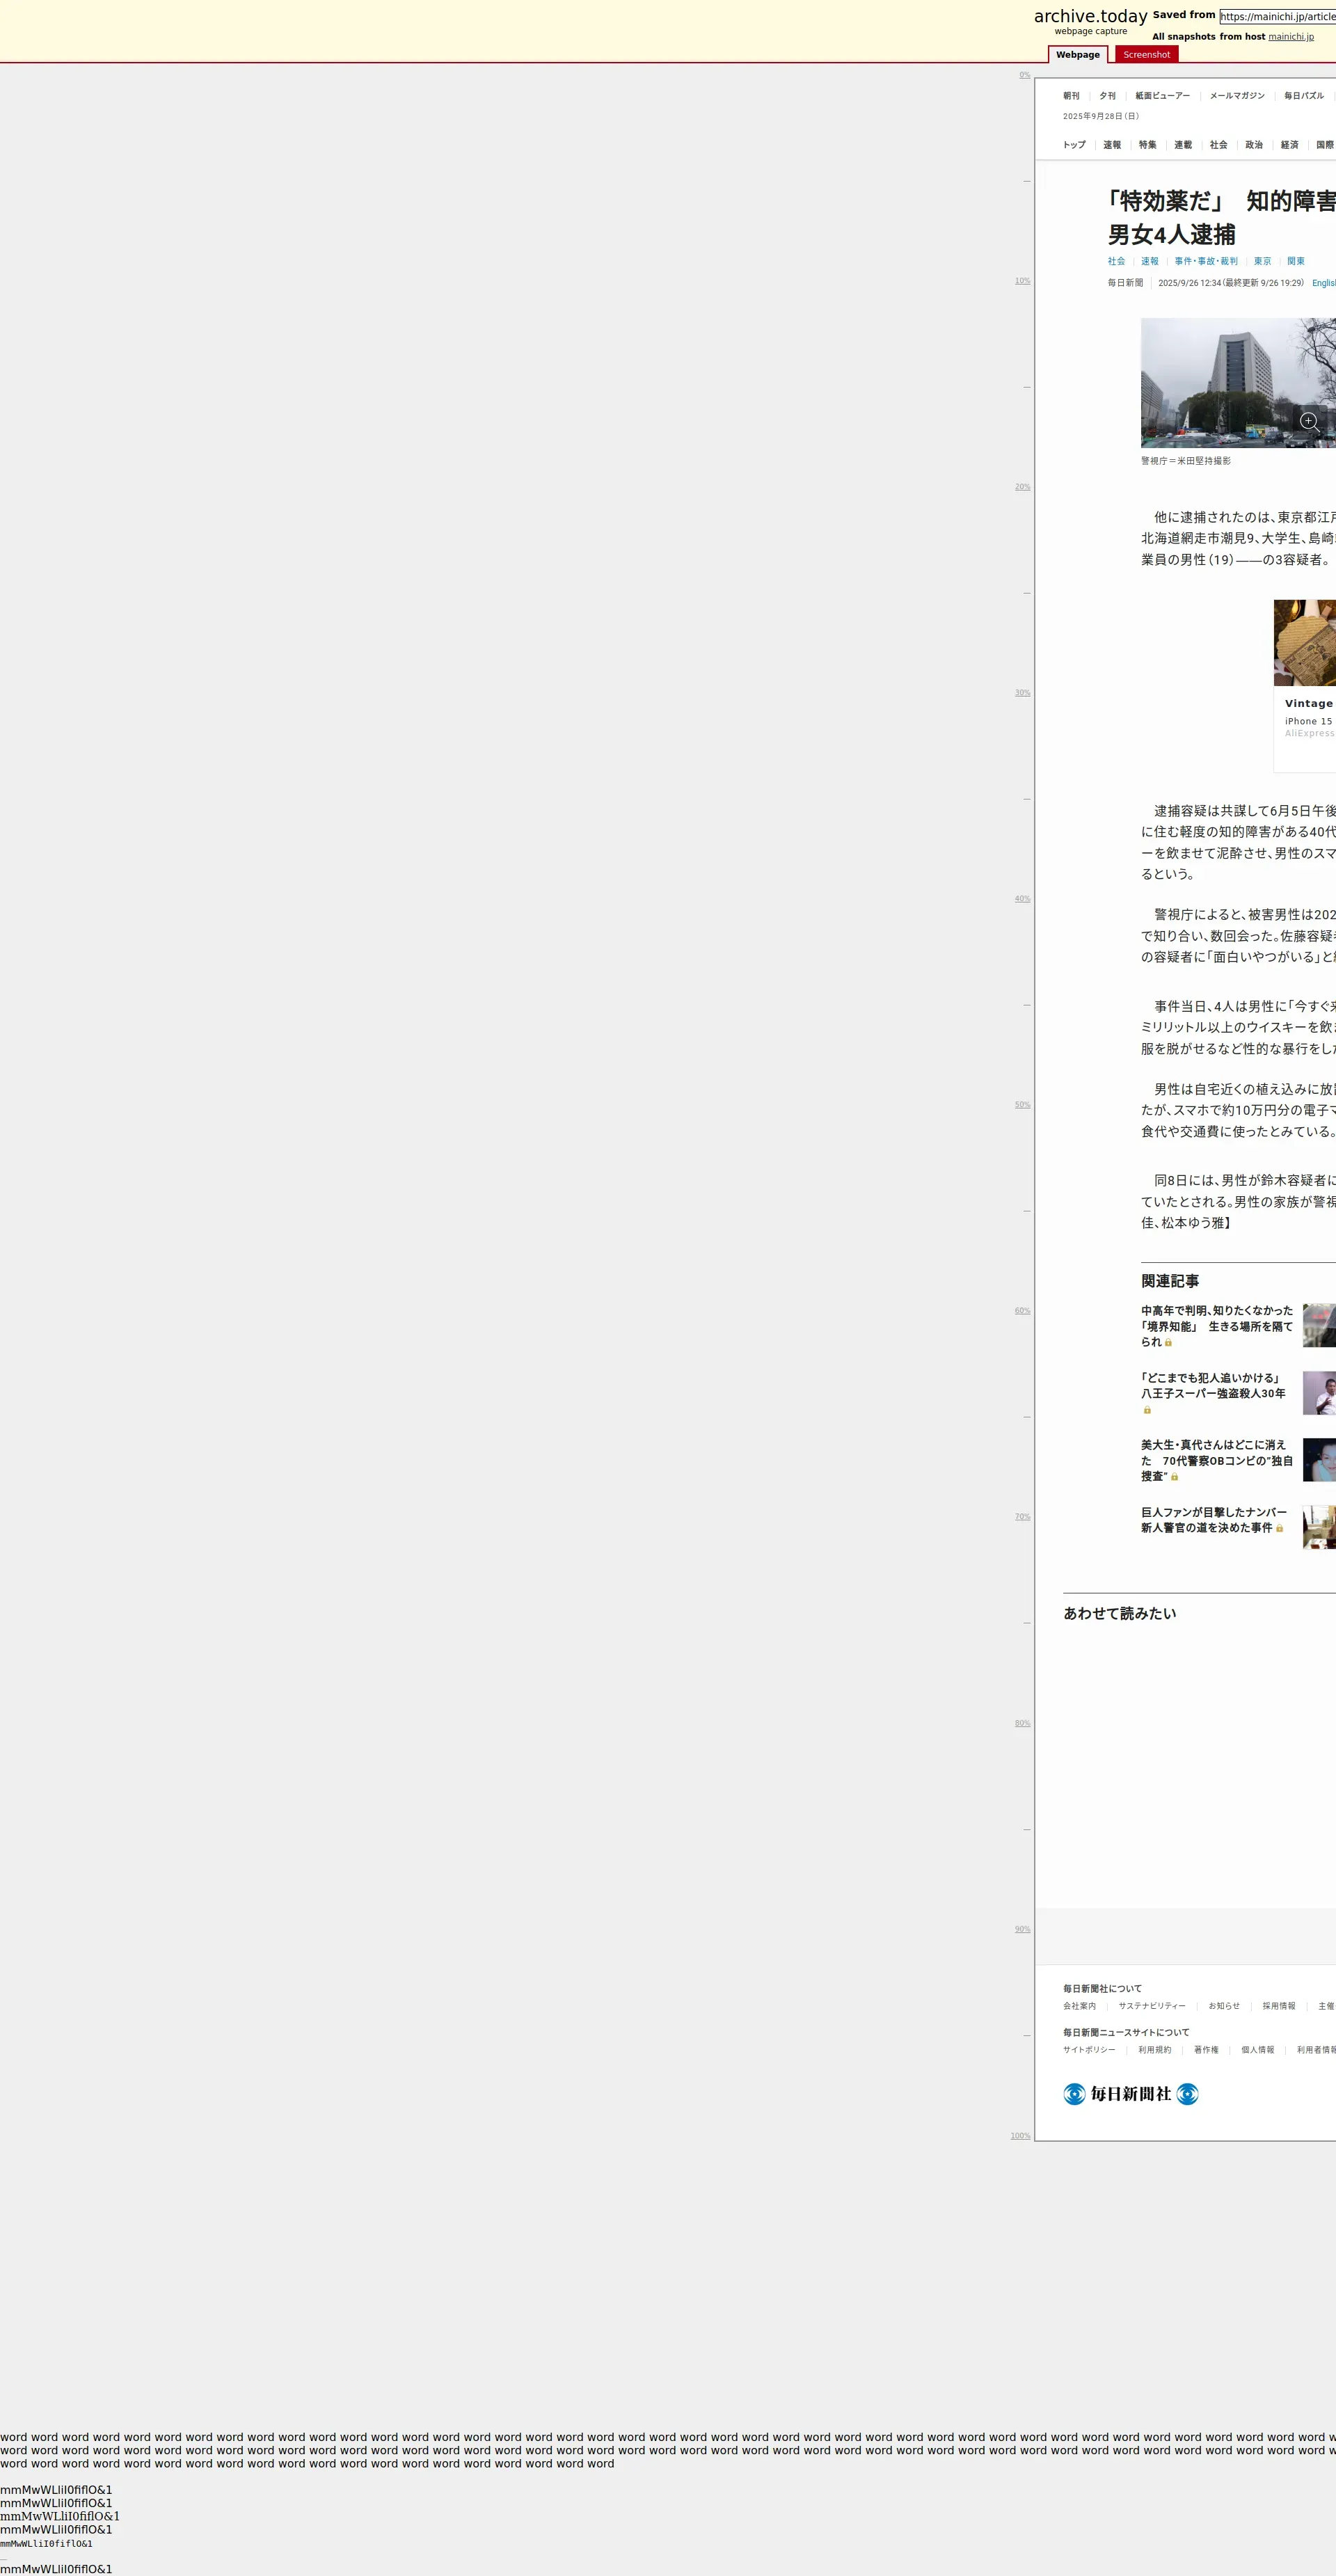Screen dimensions: 1336x2576
Task: Open the サイトポリシー footer link
Action: 1089,2050
